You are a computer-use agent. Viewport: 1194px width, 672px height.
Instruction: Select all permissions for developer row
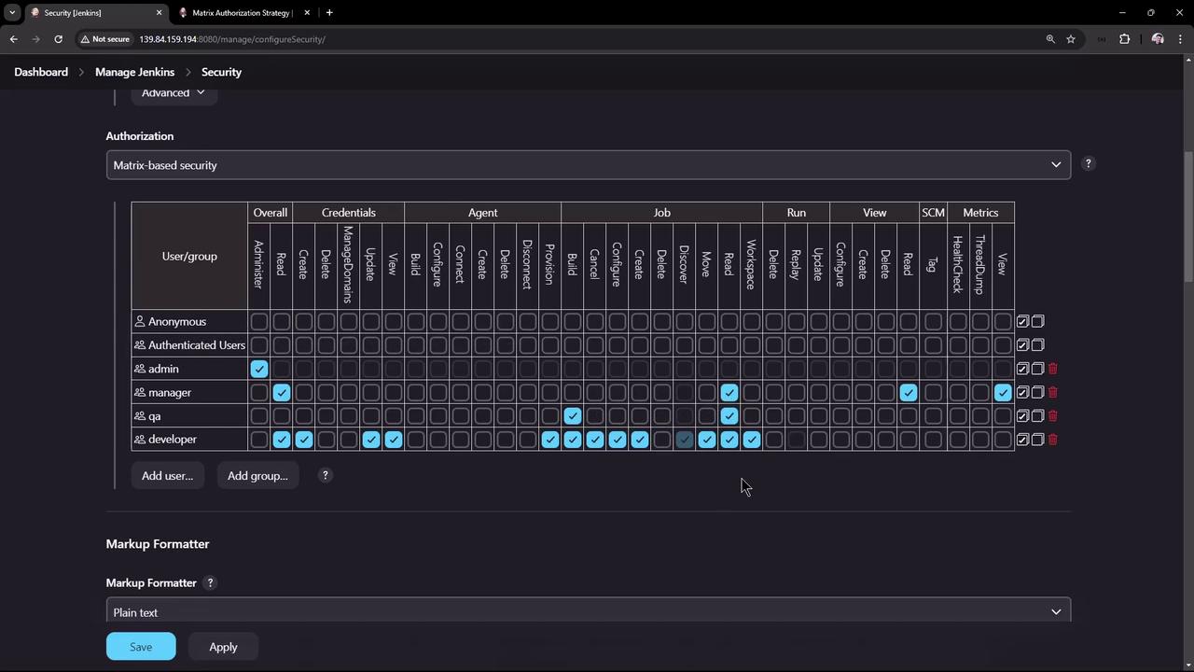tap(1022, 440)
